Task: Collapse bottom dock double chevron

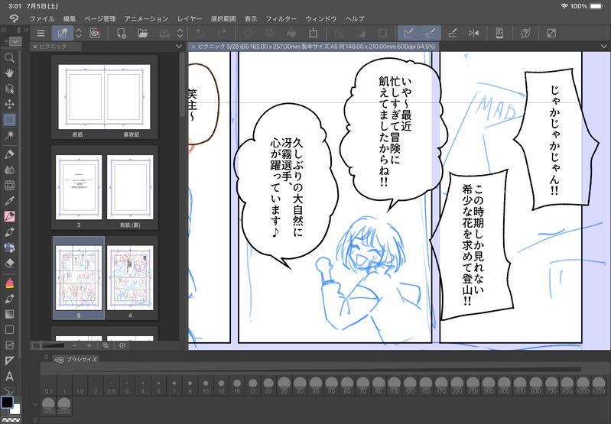Action: [x=35, y=419]
